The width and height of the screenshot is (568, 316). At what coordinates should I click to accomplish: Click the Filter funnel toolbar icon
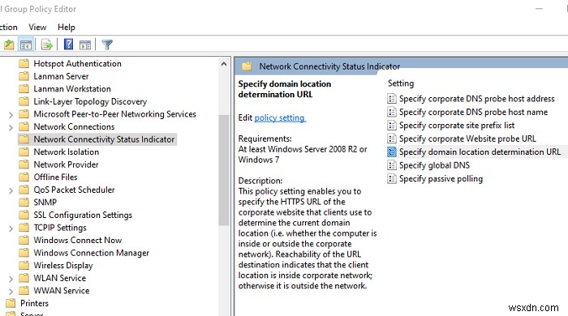[107, 45]
